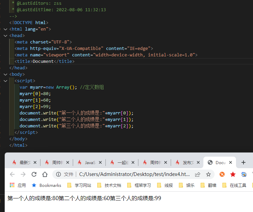Switch to the JavaS tab
The width and height of the screenshot is (253, 212).
pos(89,162)
